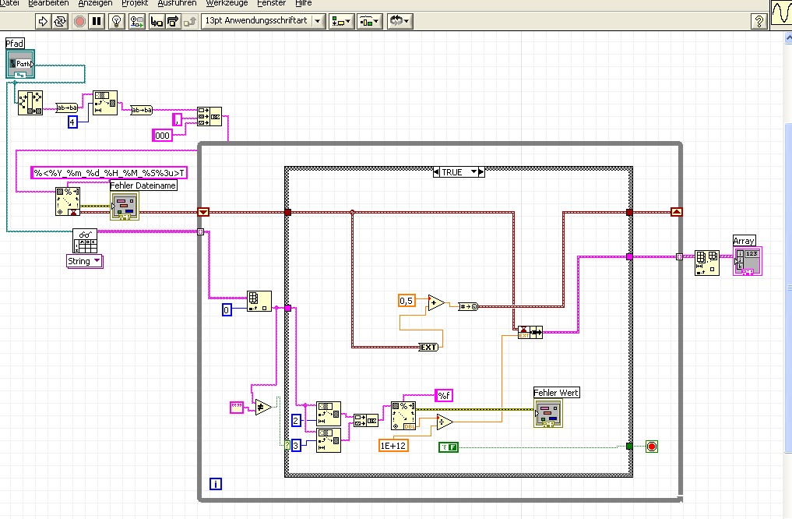The width and height of the screenshot is (792, 519).
Task: Click the loop stop condition terminal
Action: click(x=652, y=447)
